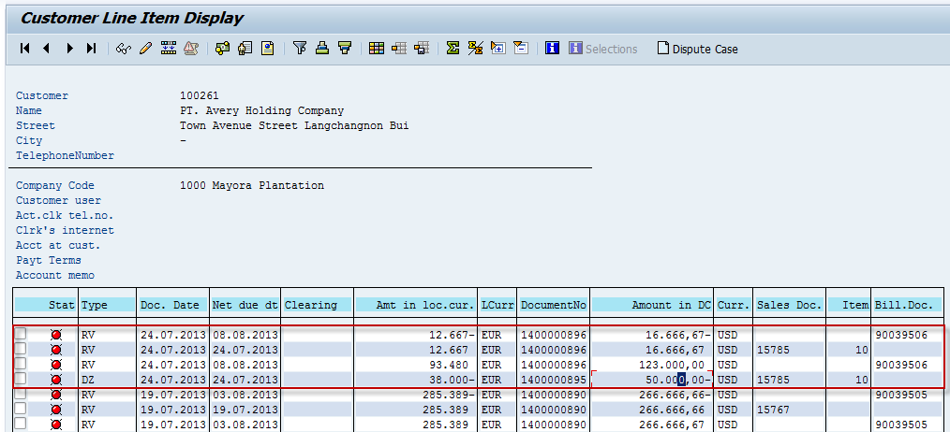Viewport: 950px width, 432px height.
Task: Click the Net due dt column header
Action: coord(245,305)
